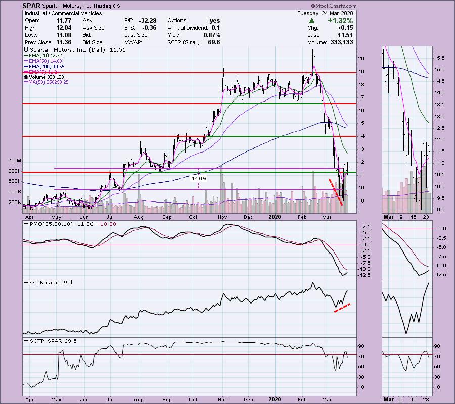This screenshot has width=455, height=404.
Task: Open the StockCharts.com copyright link
Action: [x=334, y=6]
